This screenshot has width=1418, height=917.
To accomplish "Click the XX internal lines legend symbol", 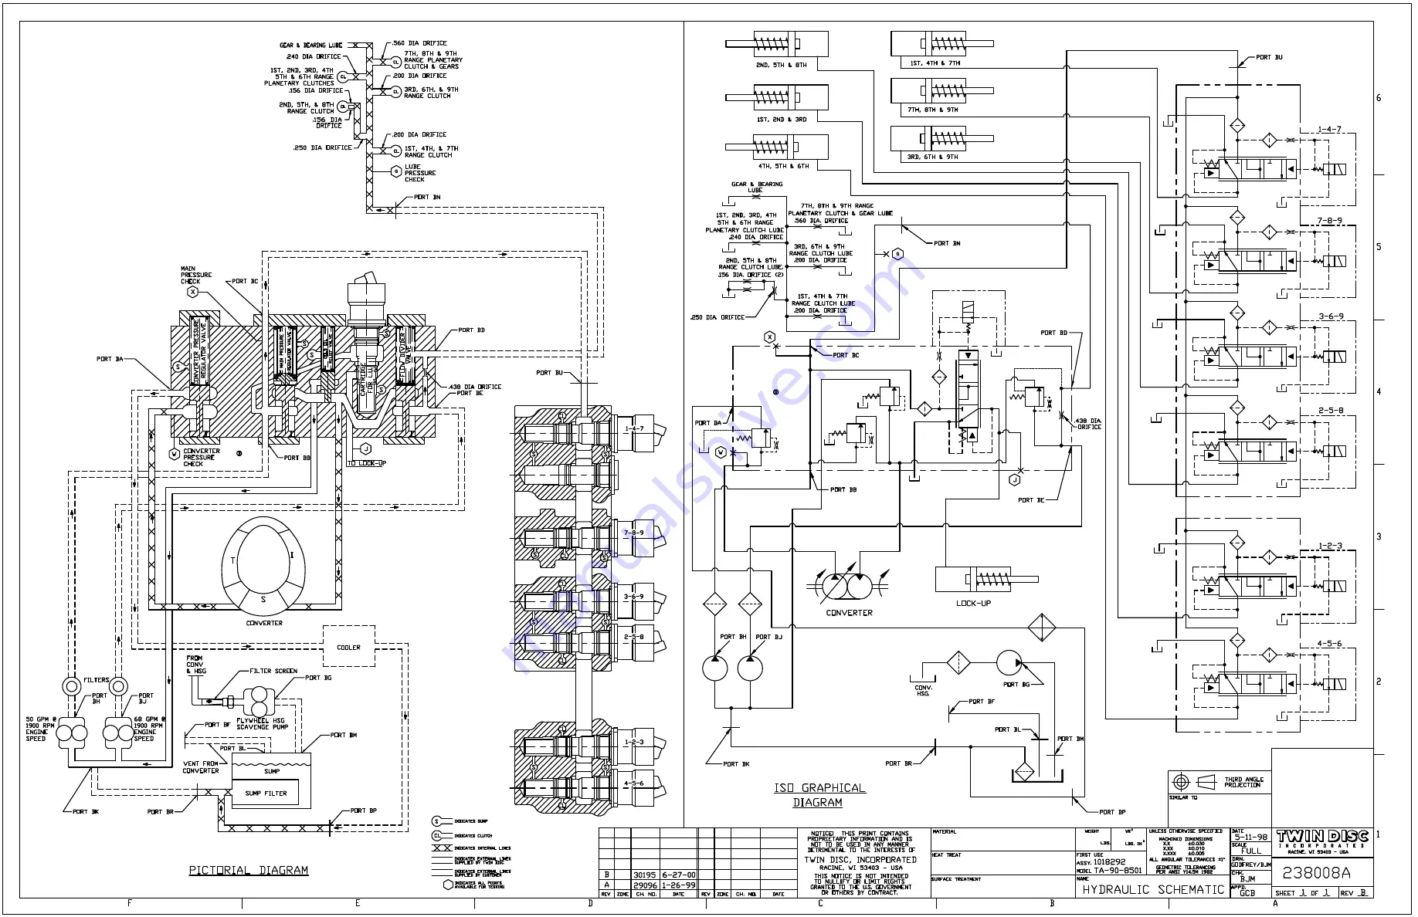I will tap(442, 848).
